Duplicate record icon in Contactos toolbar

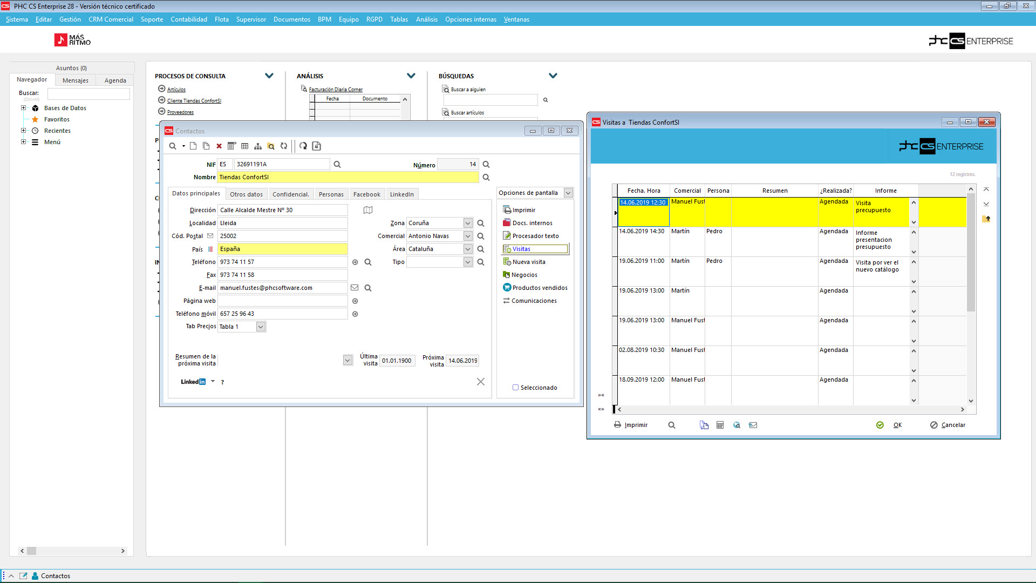click(206, 146)
